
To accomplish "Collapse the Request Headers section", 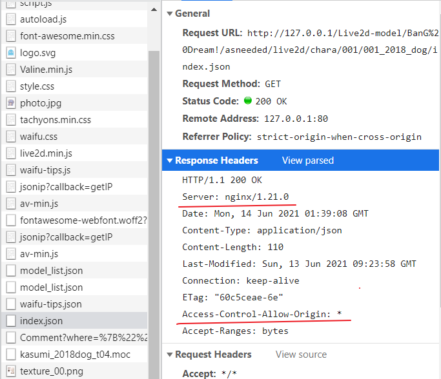I will click(x=170, y=355).
